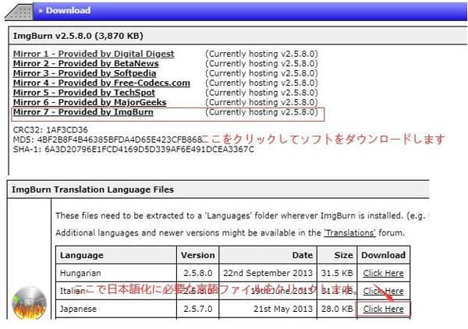Click the Download column header
This screenshot has width=468, height=329.
(x=383, y=255)
